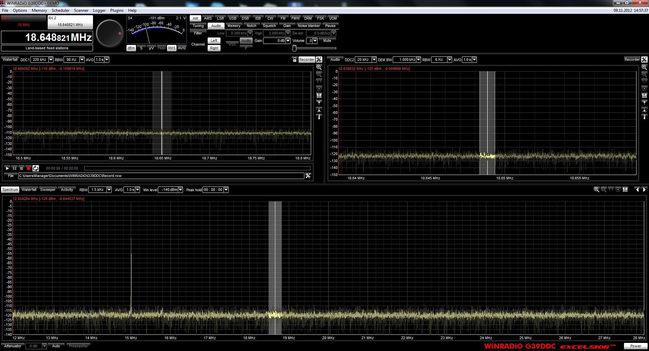Zoom in on the DDC2 audio spectrum
The image size is (649, 351).
click(x=644, y=67)
